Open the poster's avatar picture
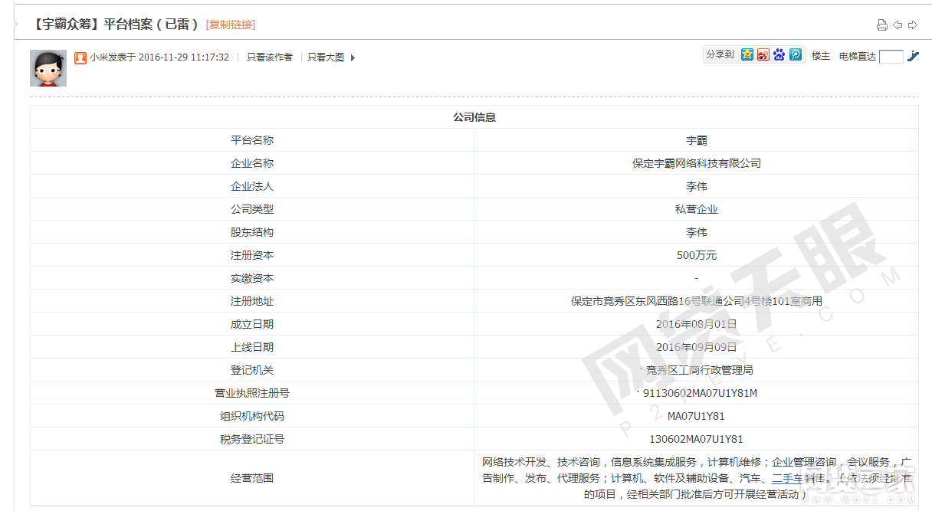 tap(48, 68)
